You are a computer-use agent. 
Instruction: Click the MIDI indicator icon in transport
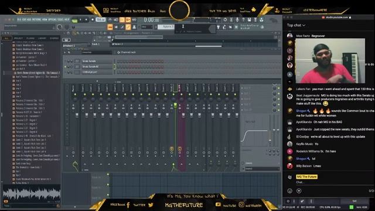[x=134, y=19]
